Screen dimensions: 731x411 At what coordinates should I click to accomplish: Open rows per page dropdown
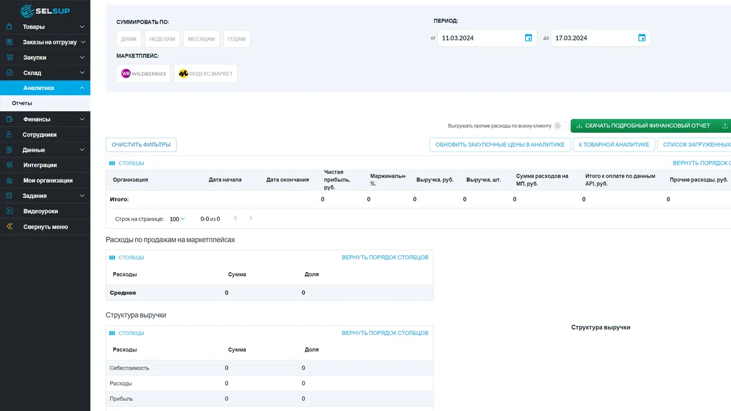point(177,219)
